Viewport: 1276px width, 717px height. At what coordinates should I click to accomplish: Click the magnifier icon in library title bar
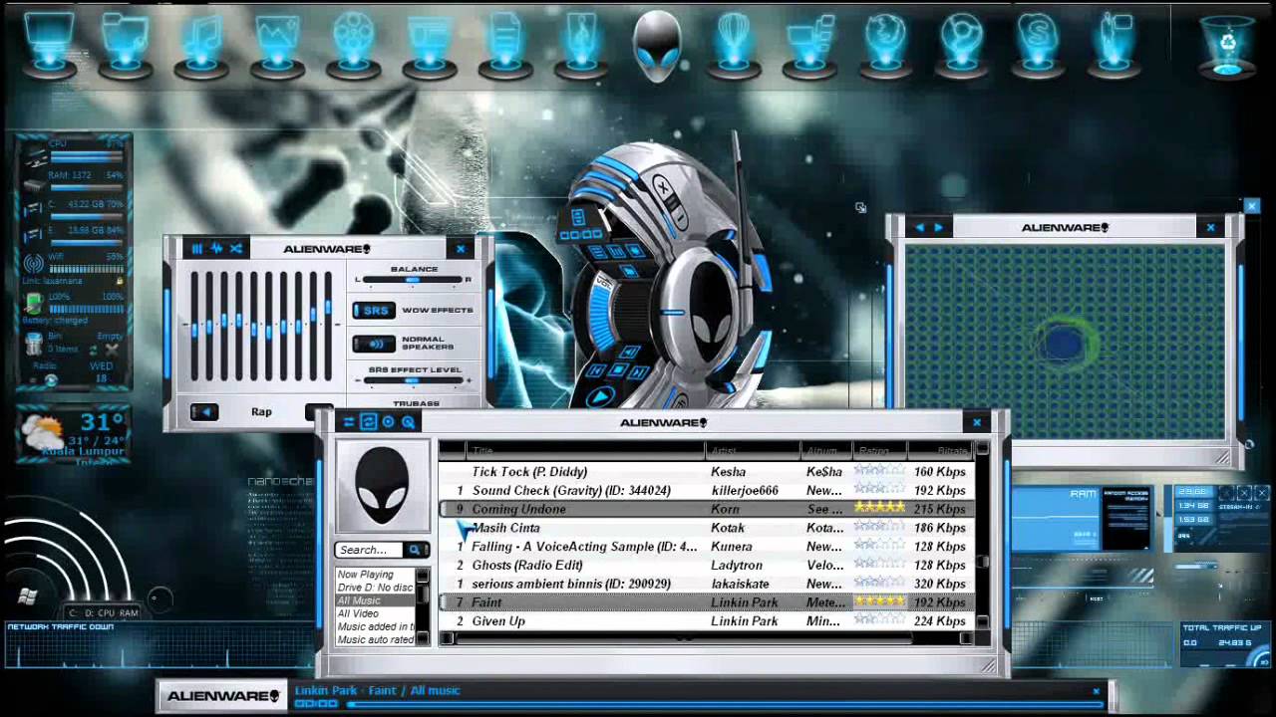[x=408, y=422]
